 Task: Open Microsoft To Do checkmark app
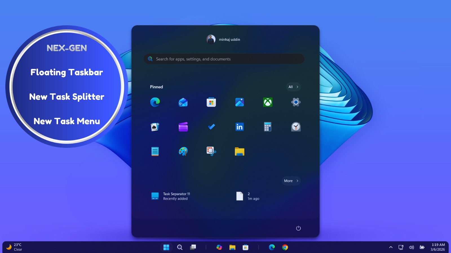tap(211, 127)
